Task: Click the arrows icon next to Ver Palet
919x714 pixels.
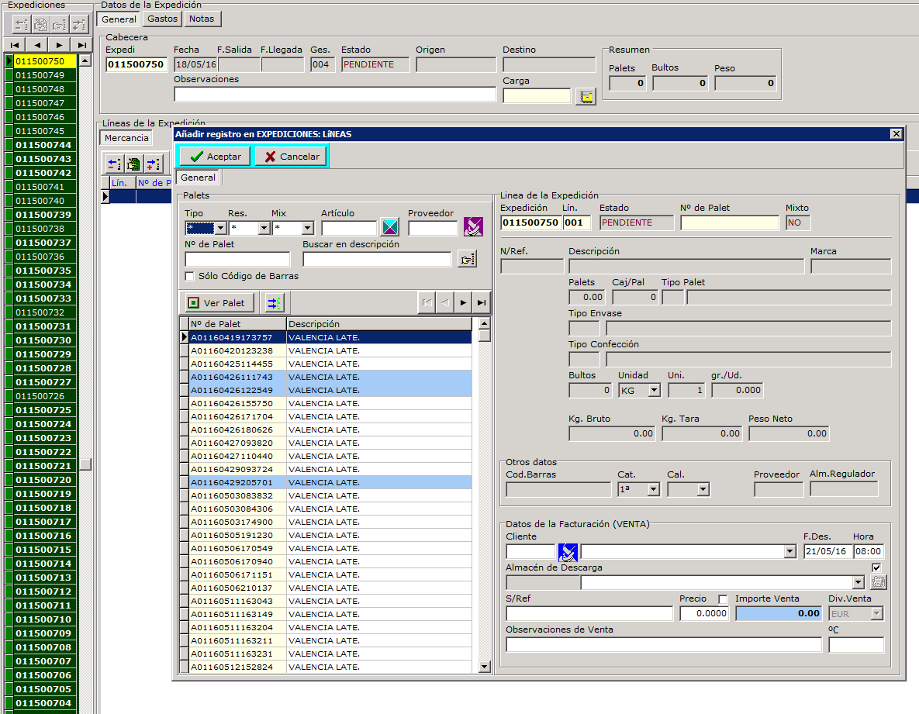Action: (x=275, y=303)
